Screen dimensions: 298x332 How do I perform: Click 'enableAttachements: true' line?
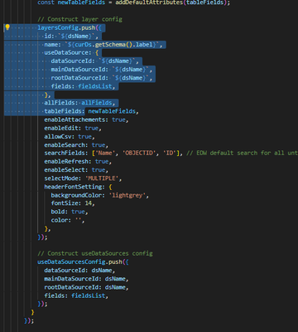[87, 120]
